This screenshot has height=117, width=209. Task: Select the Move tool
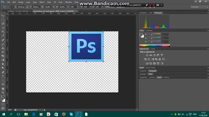(3, 16)
